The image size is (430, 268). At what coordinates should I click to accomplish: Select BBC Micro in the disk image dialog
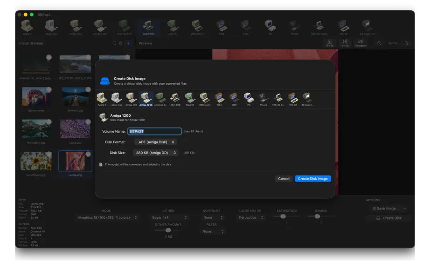tap(205, 99)
